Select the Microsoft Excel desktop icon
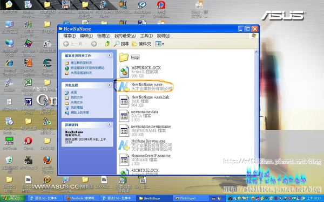Screen dimensions: 324x202 (x=28, y=87)
